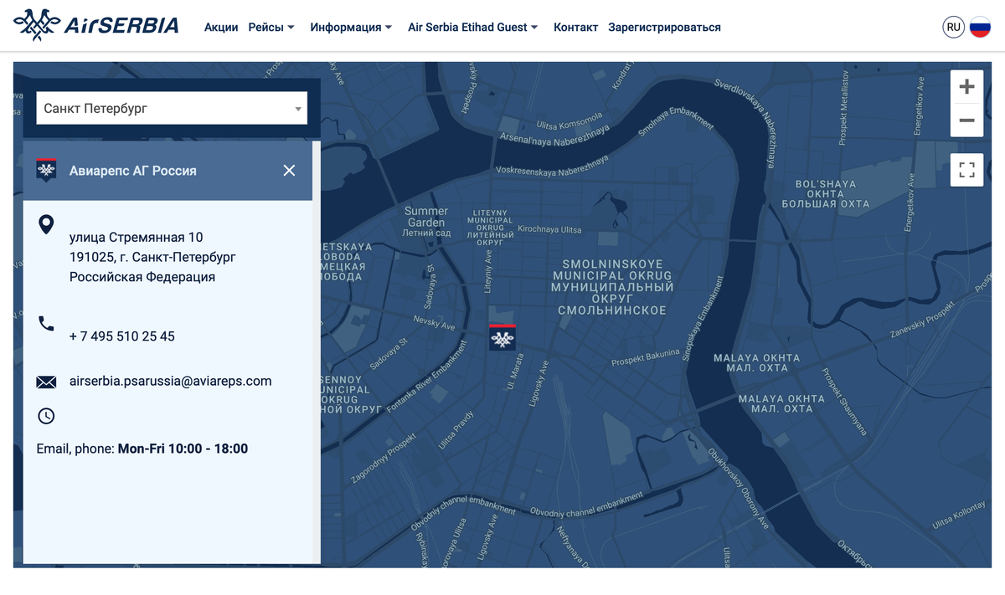
Task: Click the envelope email icon
Action: pos(46,382)
